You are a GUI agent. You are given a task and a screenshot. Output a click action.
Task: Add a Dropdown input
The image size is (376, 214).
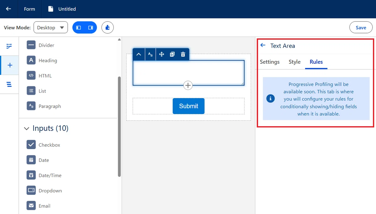44,191
